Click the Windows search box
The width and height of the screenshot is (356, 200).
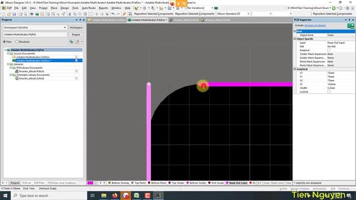click(x=48, y=196)
